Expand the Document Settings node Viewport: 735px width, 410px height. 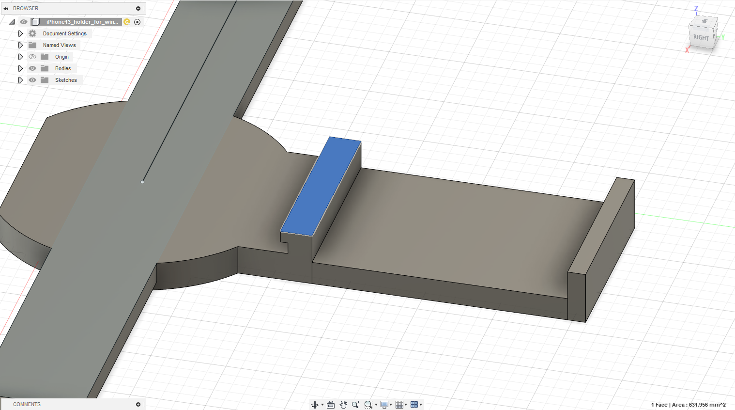(20, 33)
